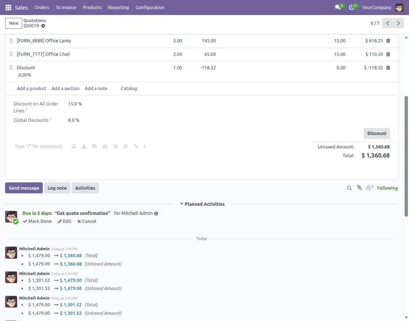Toggle the Following subscription status
The image size is (409, 321).
pyautogui.click(x=387, y=188)
